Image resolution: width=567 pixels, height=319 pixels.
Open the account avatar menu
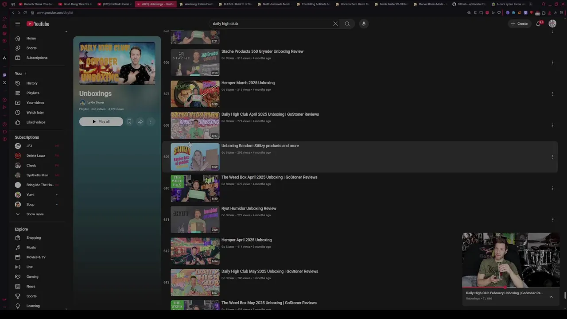pos(552,23)
